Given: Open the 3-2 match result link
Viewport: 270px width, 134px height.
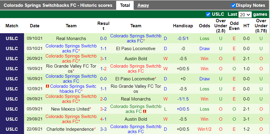Looking at the screenshot, I should click(x=103, y=109).
